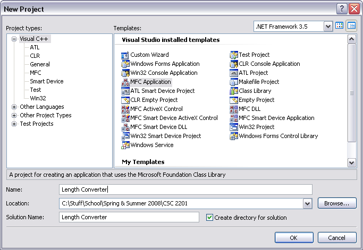Select ATL Smart Device Project icon
Screen dimensions: 363x250
click(125, 91)
